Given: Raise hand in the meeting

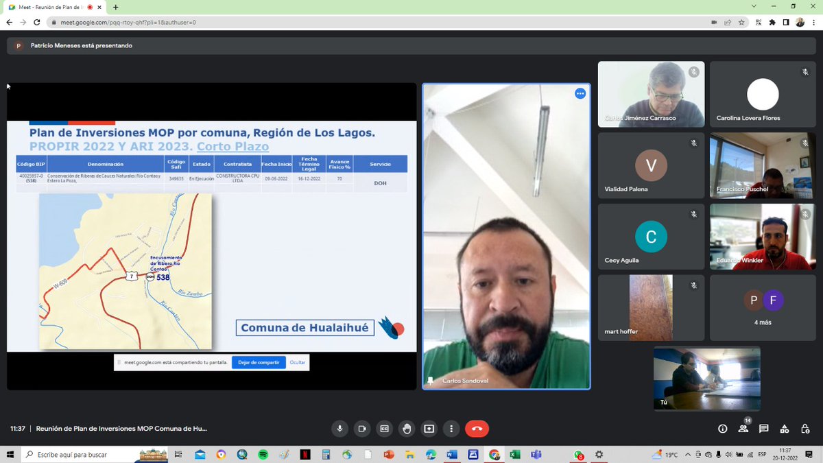Looking at the screenshot, I should [407, 429].
